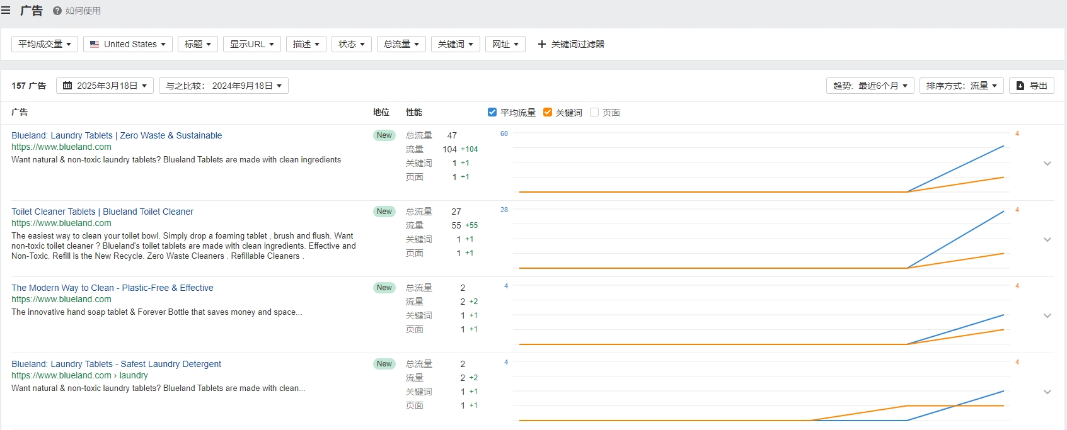Enable the 页面 checkbox
1067x430 pixels.
[594, 112]
